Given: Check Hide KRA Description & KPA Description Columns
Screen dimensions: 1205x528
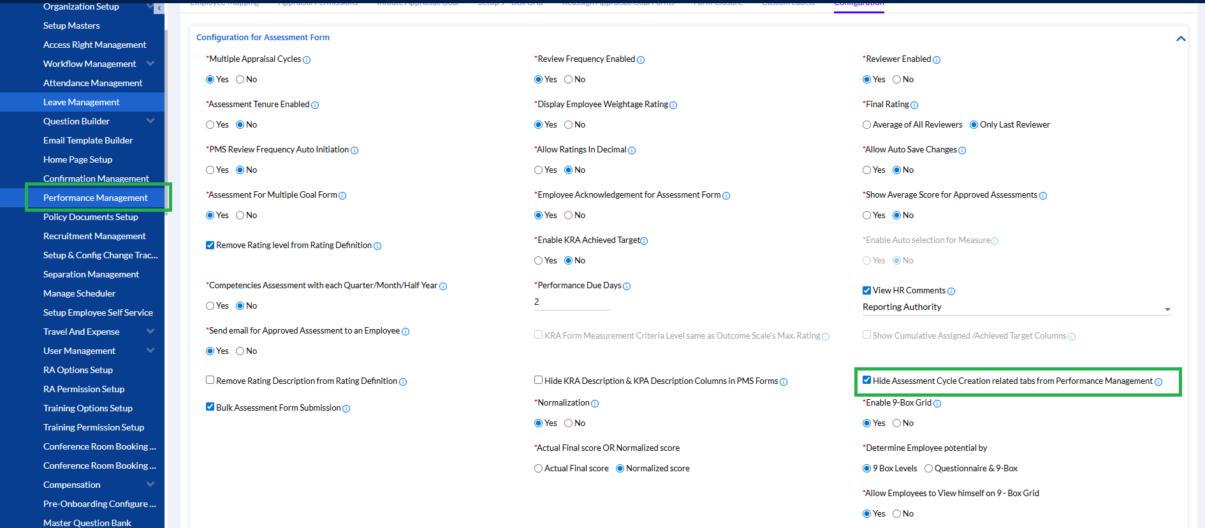Looking at the screenshot, I should (x=539, y=380).
